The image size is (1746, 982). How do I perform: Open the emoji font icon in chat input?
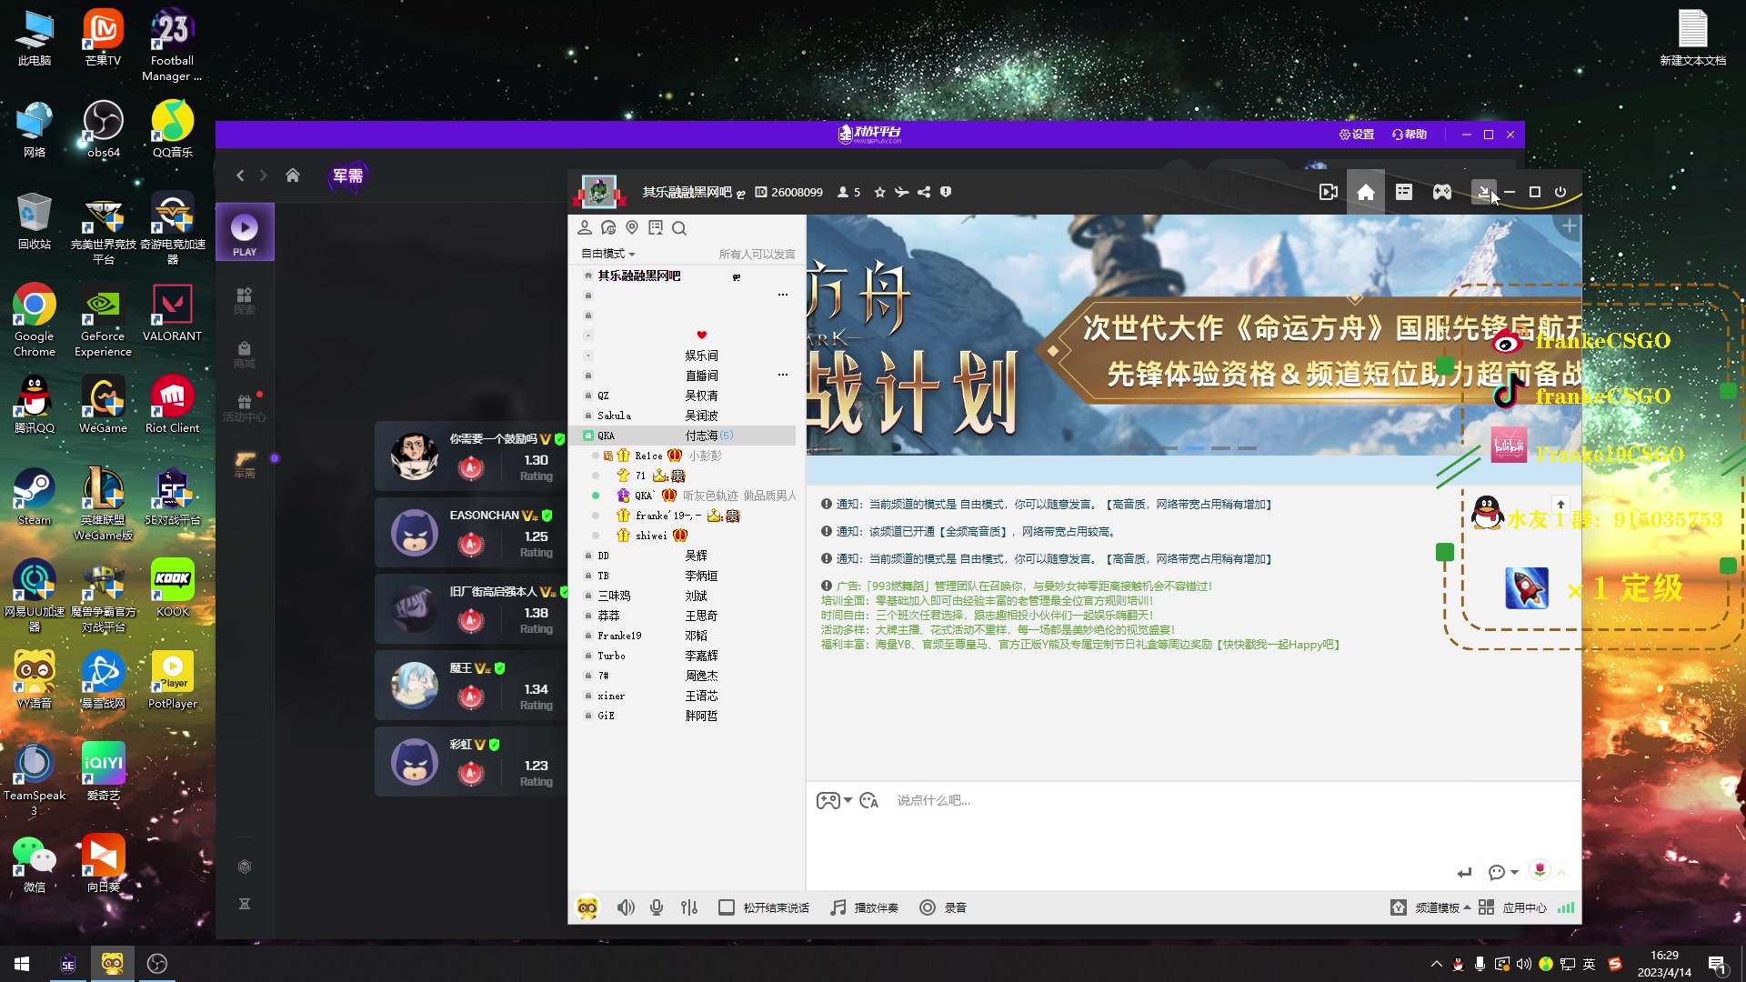(868, 800)
